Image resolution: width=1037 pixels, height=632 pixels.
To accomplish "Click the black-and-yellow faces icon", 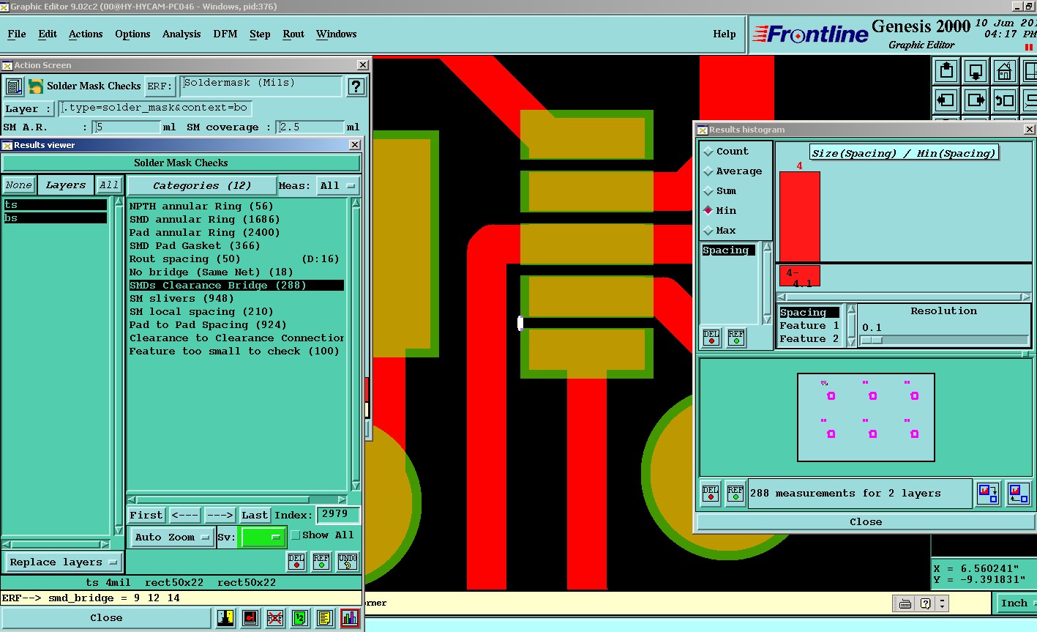I will [x=225, y=618].
